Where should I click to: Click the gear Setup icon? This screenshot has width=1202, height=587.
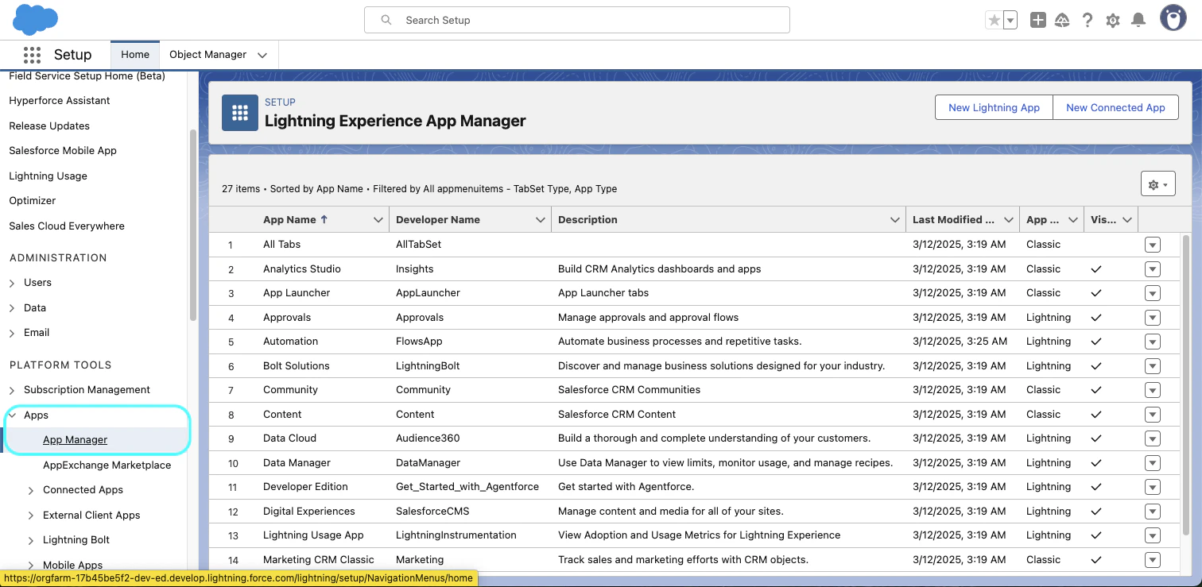[1113, 20]
